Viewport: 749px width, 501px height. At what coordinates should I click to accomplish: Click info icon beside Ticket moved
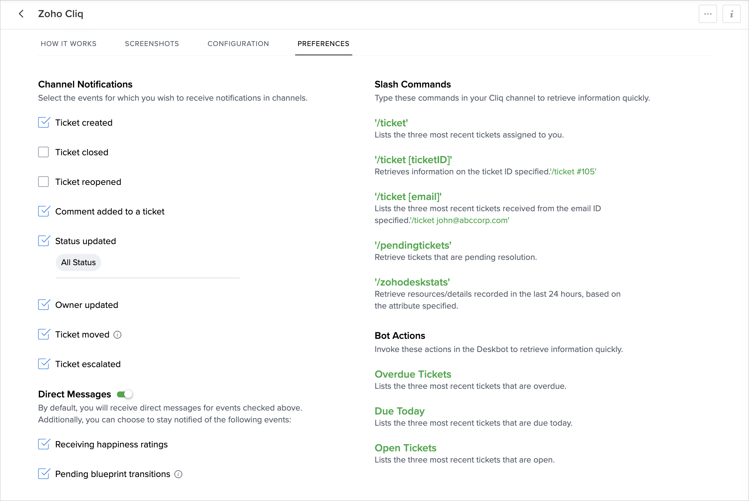tap(117, 335)
